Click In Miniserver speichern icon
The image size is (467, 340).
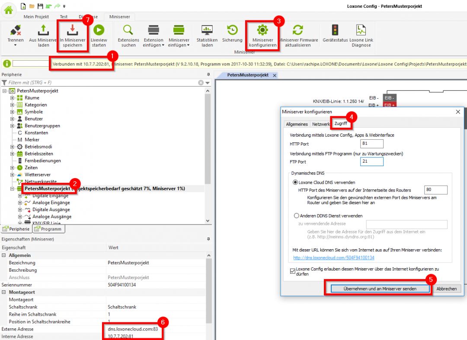click(x=72, y=30)
